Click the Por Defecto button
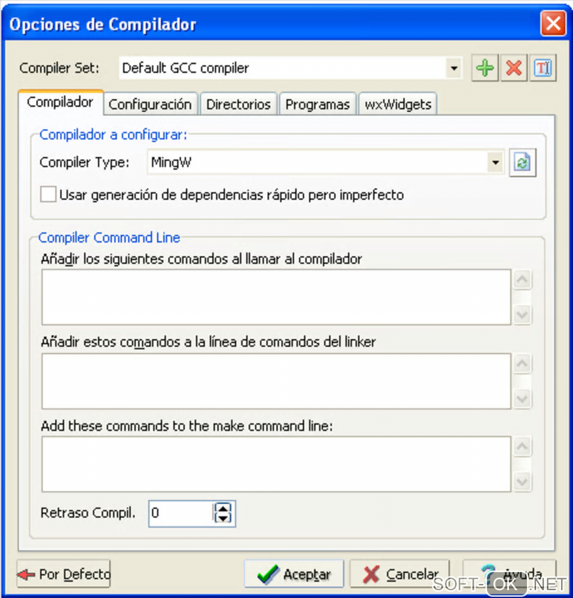Viewport: 573px width, 598px height. [x=63, y=574]
